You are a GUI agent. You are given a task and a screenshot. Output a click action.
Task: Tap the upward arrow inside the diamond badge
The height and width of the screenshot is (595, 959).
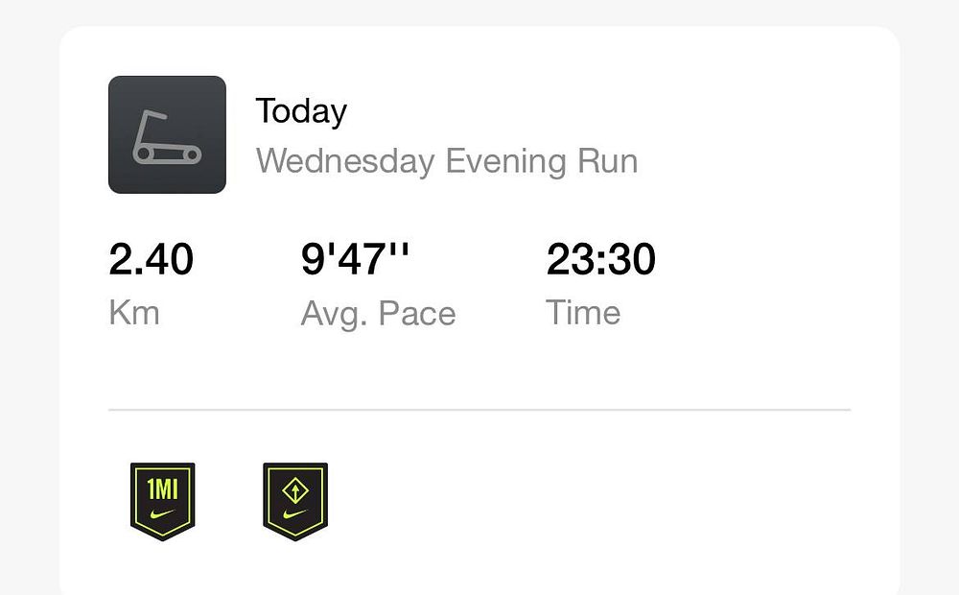[295, 490]
